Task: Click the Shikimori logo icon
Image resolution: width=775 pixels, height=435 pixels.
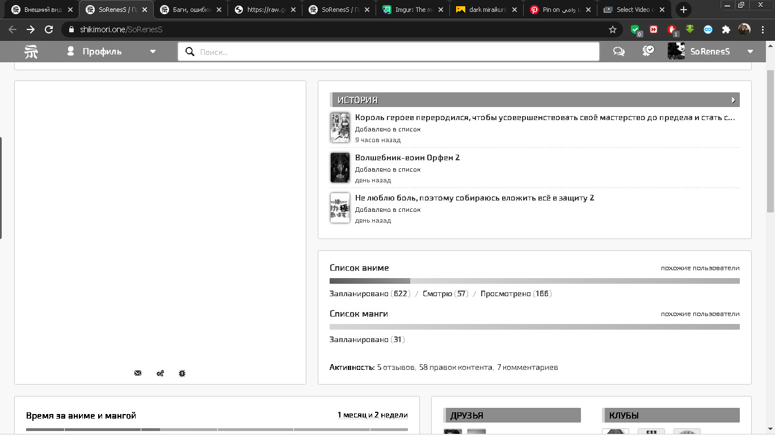Action: 31,52
